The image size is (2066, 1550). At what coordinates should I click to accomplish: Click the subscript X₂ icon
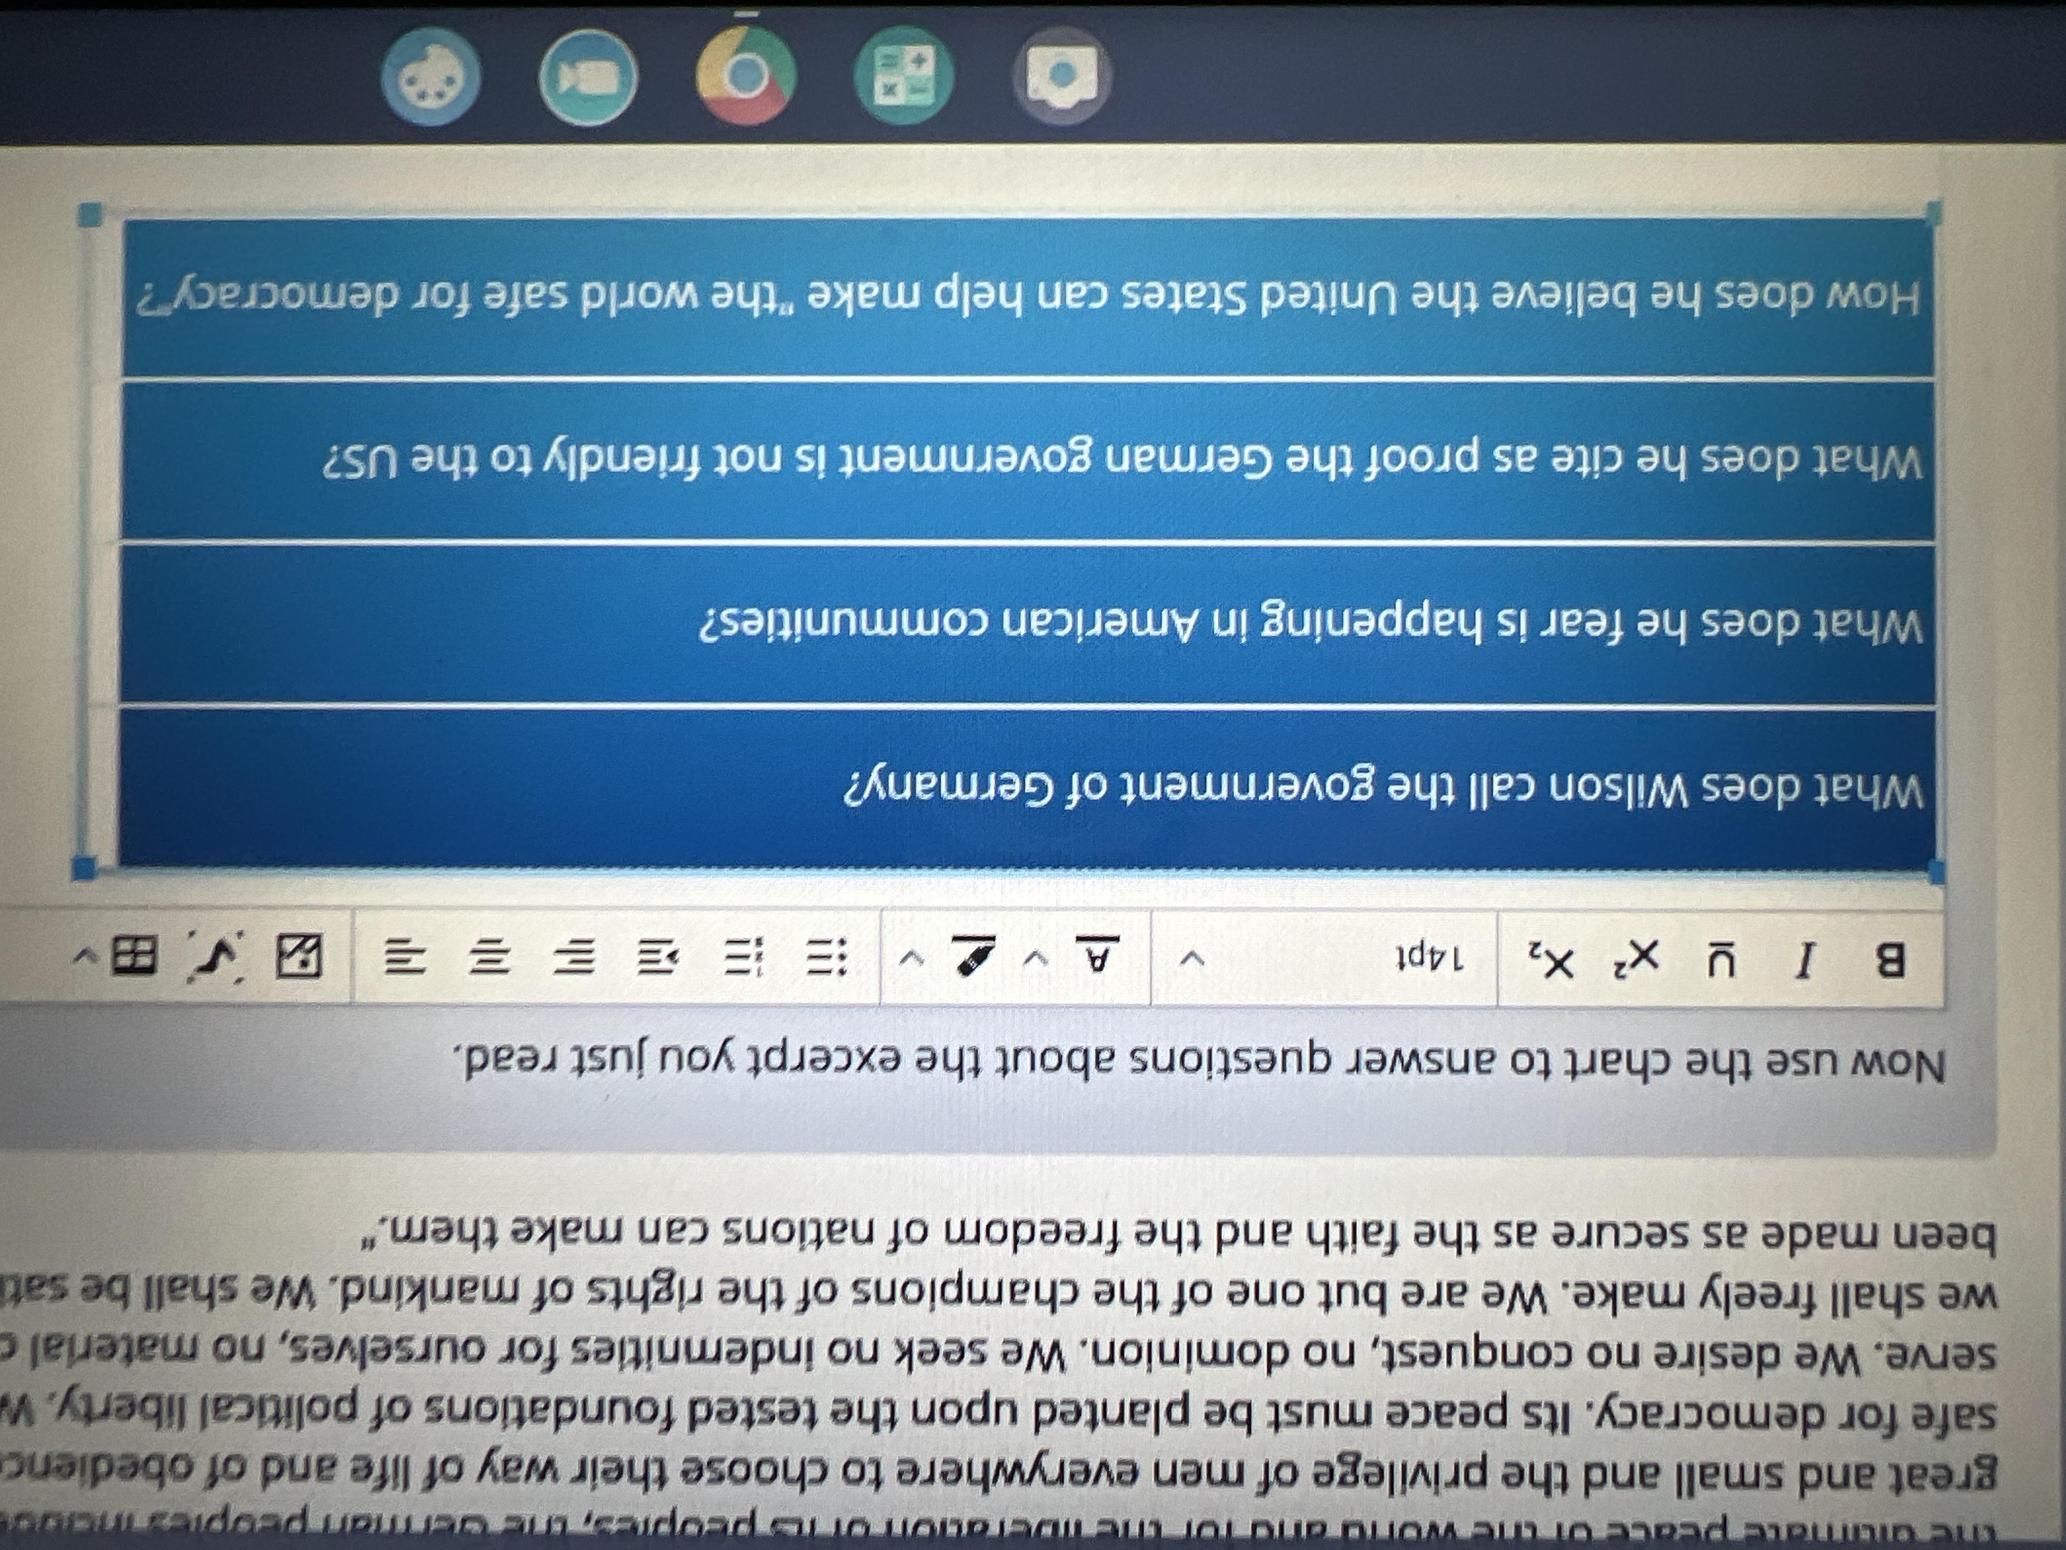[x=1552, y=958]
